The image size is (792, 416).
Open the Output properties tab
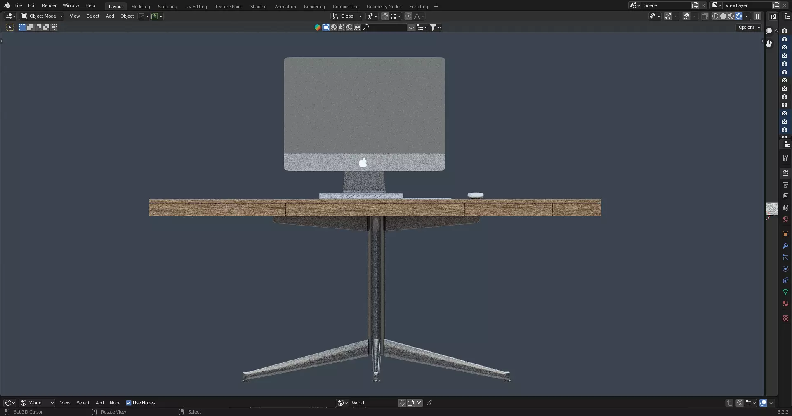click(785, 185)
